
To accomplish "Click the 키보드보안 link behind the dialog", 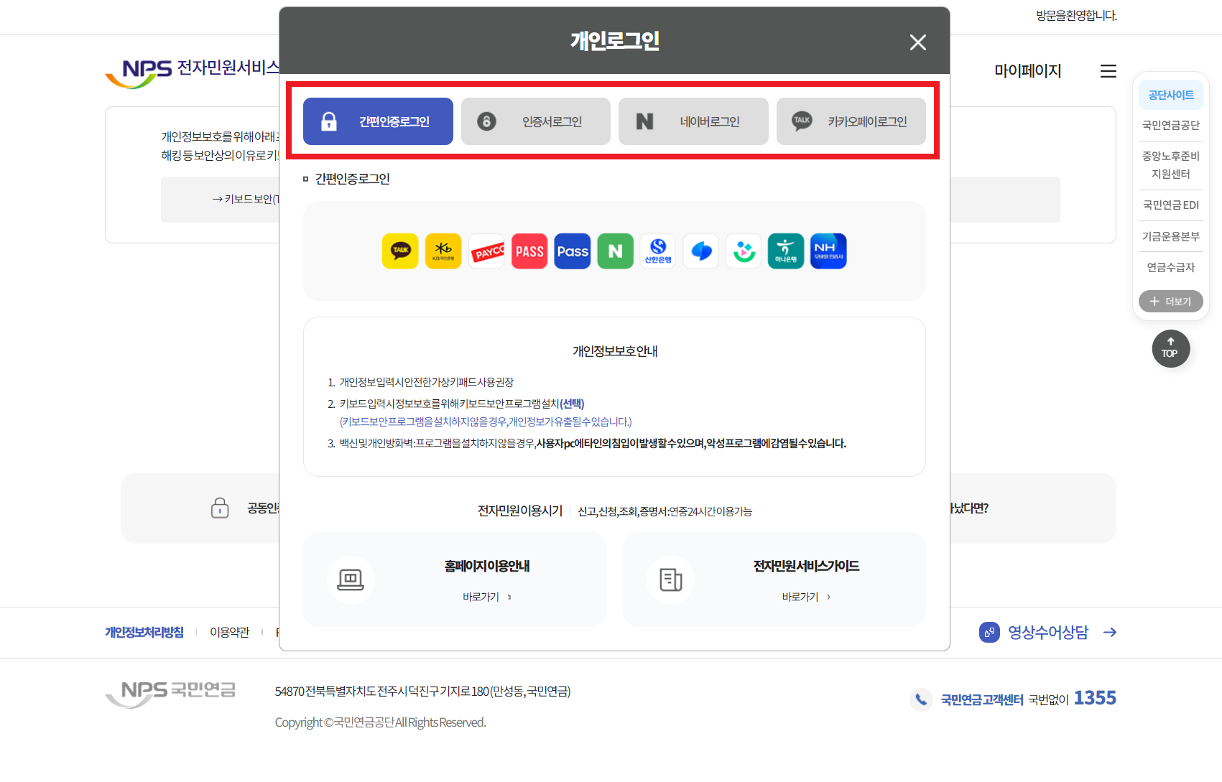I will [x=246, y=199].
